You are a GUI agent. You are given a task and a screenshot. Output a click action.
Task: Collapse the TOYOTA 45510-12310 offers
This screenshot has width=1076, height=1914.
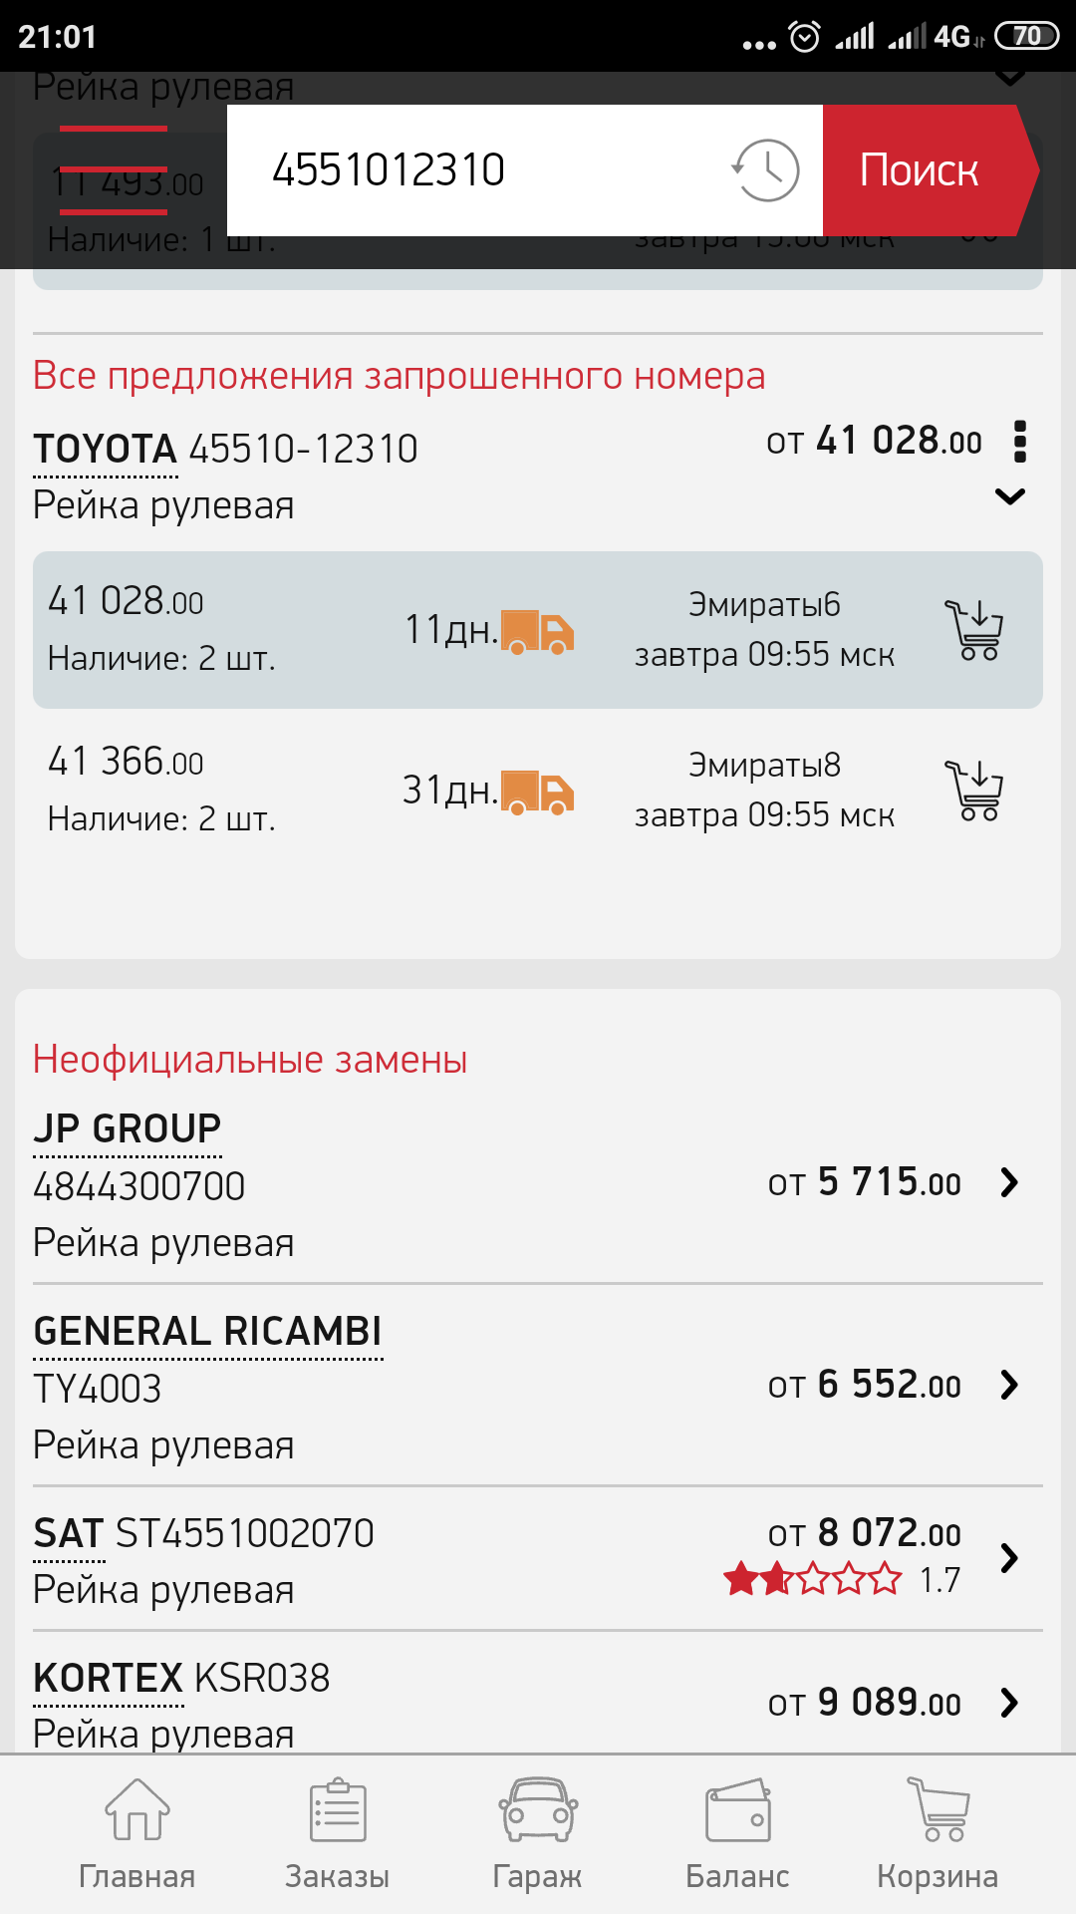point(1010,496)
